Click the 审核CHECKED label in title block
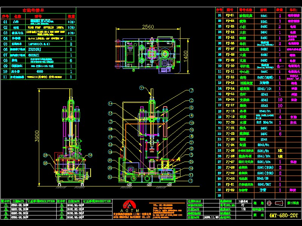This screenshot has height=226, width=302. pos(195,205)
